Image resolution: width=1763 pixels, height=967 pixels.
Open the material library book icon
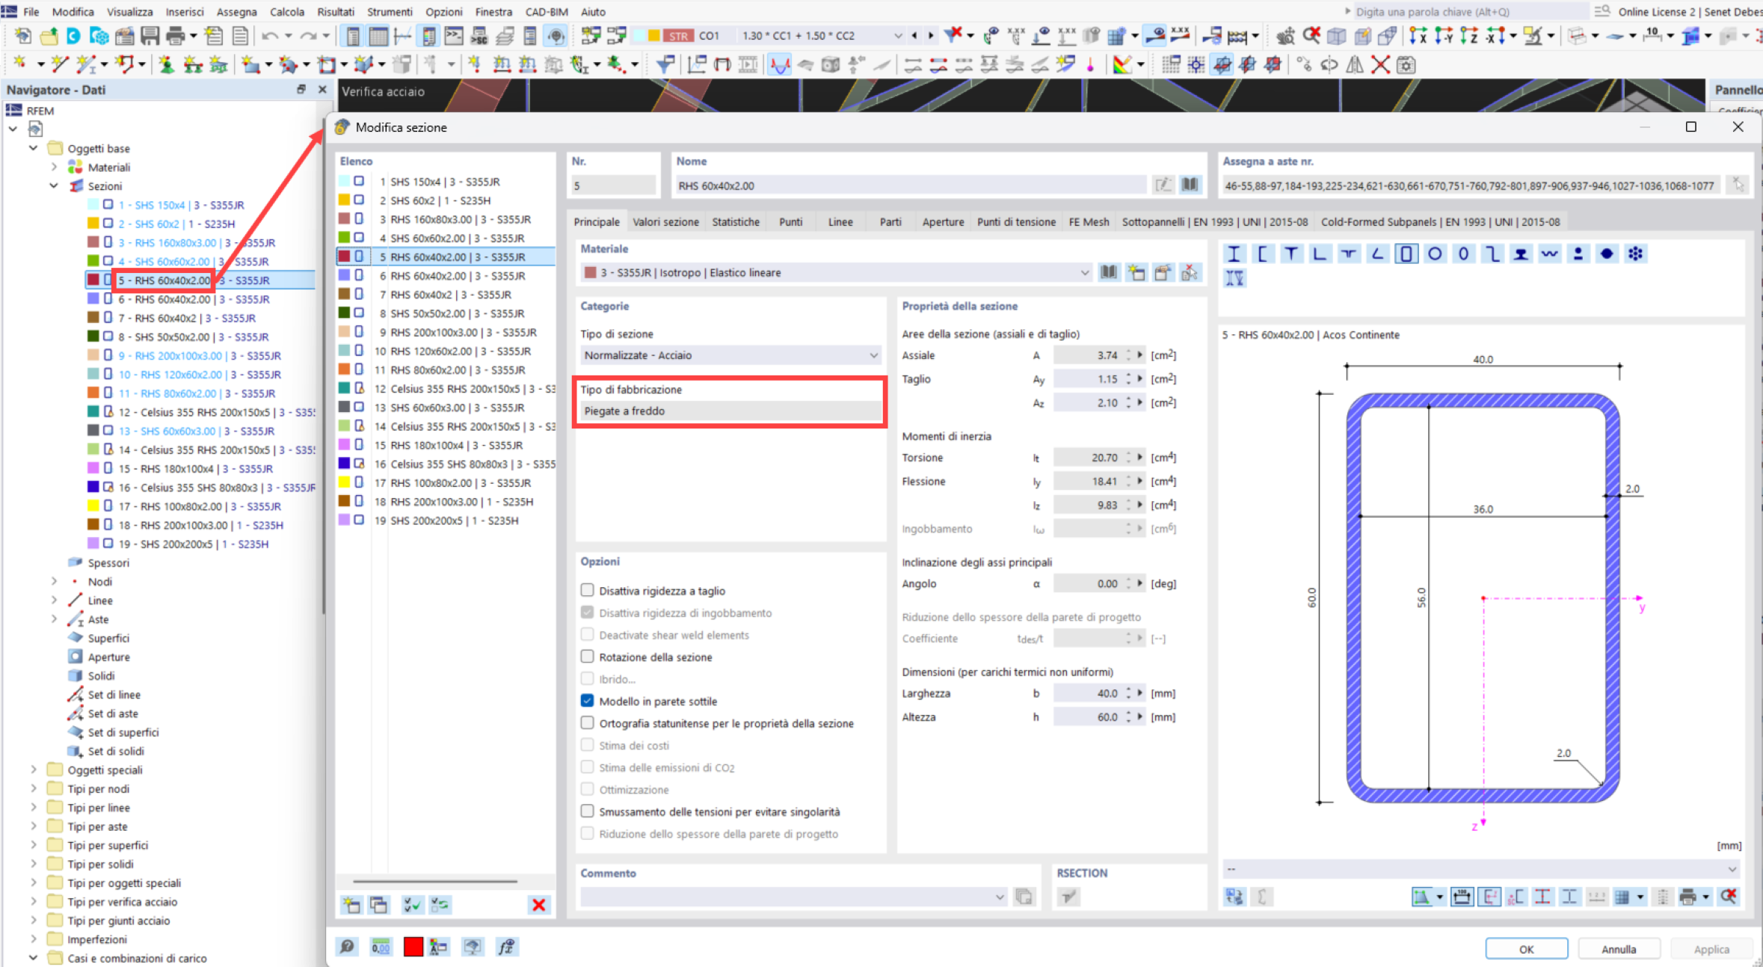click(x=1108, y=273)
